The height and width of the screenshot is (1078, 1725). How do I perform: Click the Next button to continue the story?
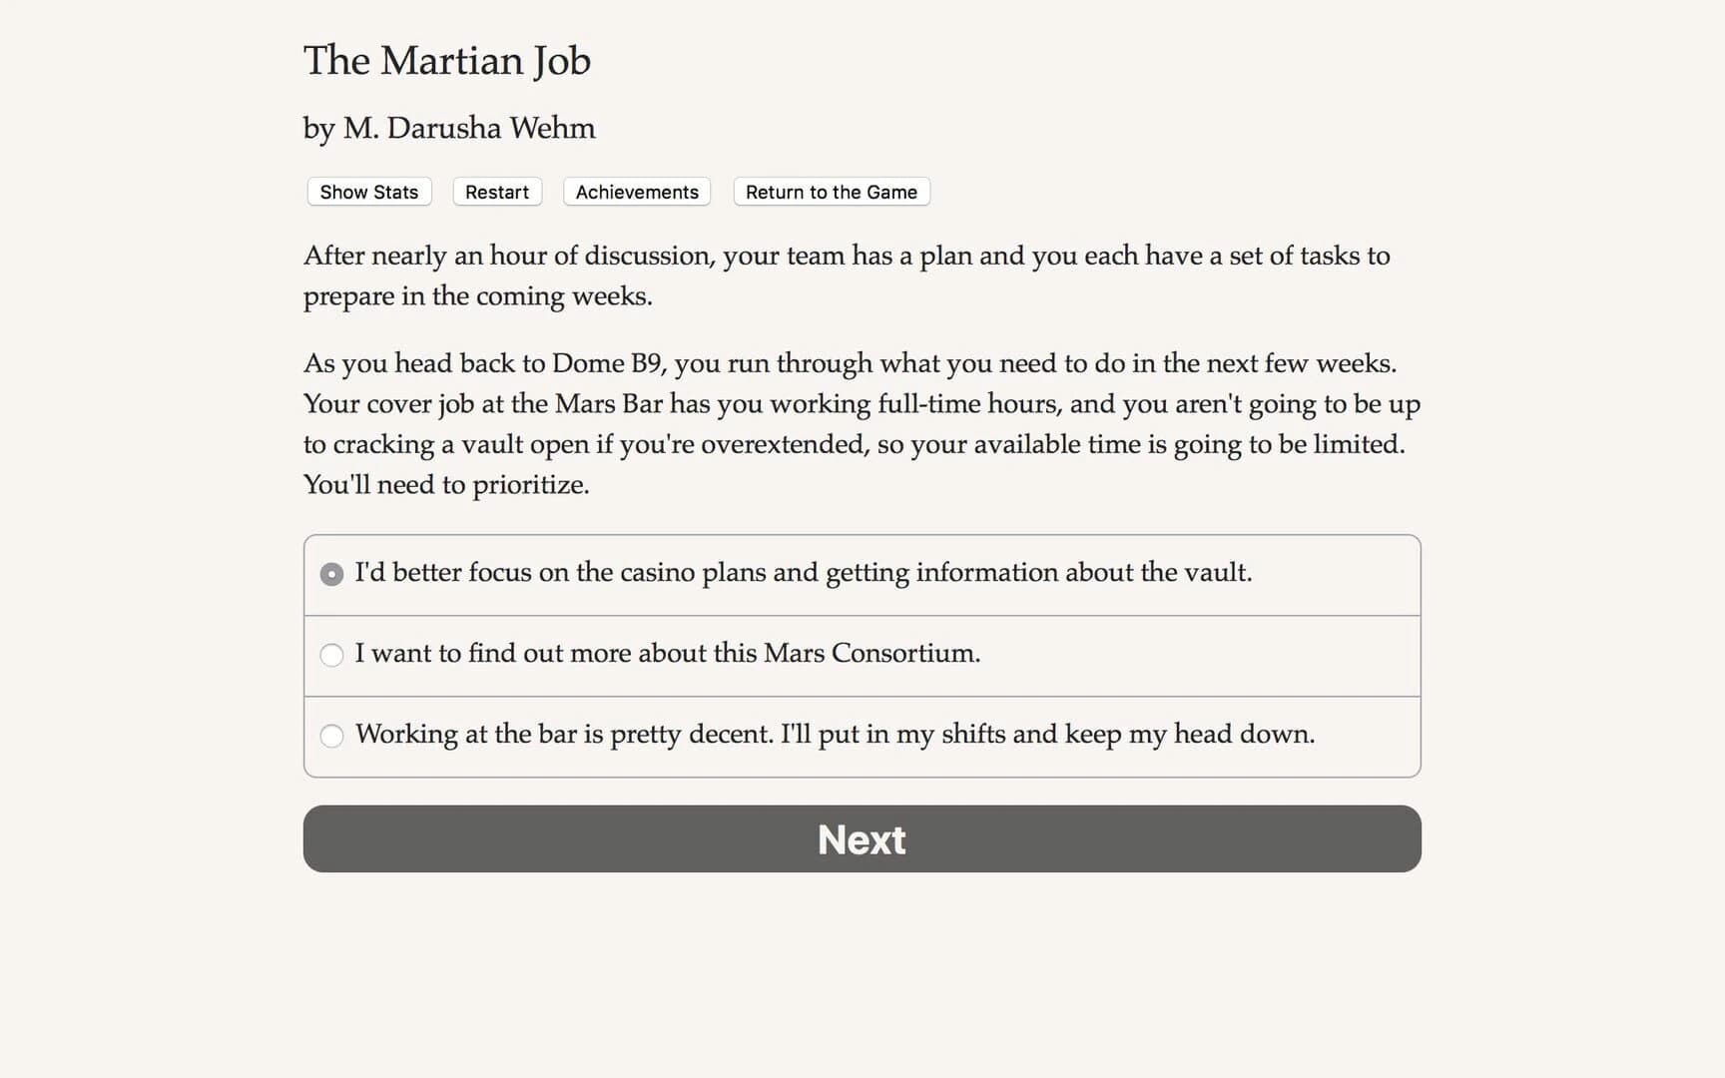(x=861, y=838)
